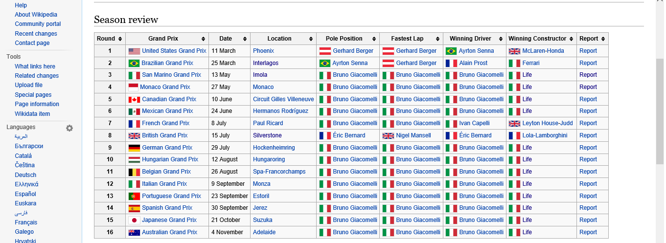Open Special pages in the Tools menu
666x243 pixels.
[x=33, y=95]
